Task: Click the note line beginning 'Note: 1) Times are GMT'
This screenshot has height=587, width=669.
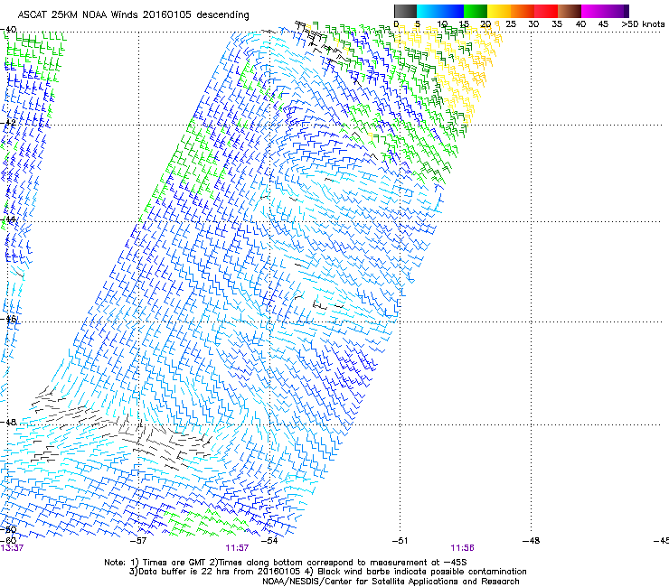Action: tap(286, 563)
